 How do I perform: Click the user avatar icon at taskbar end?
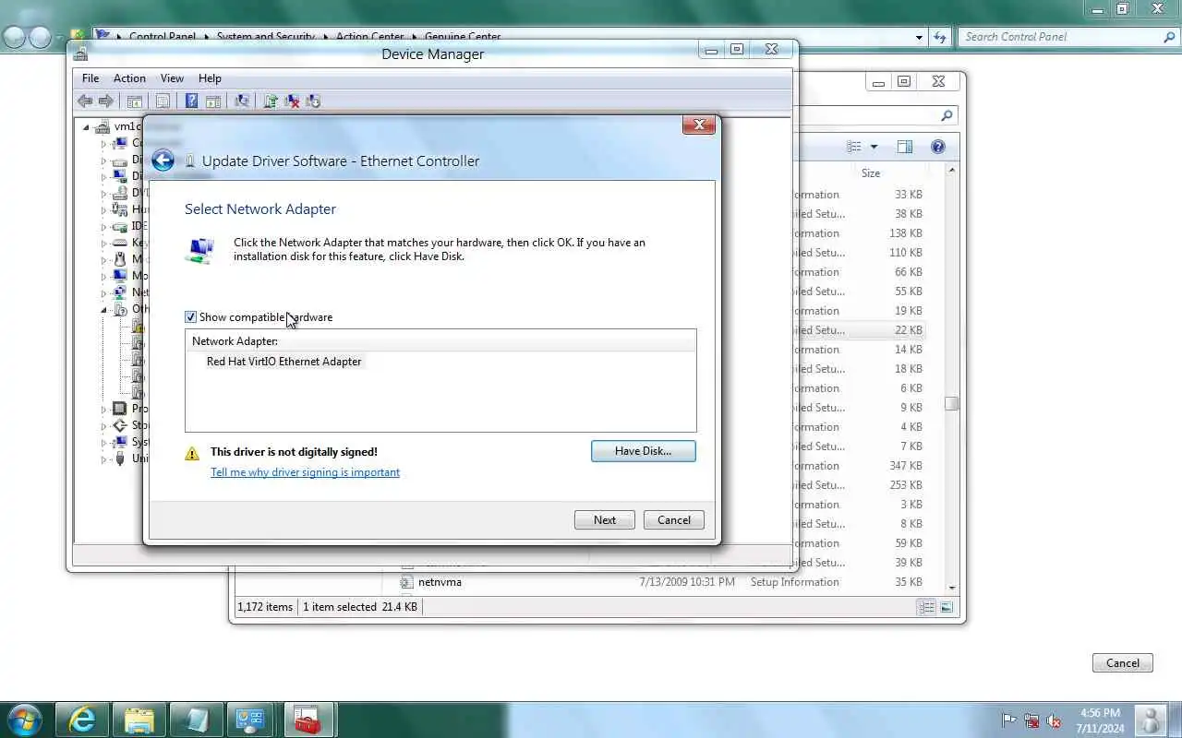coord(1150,720)
